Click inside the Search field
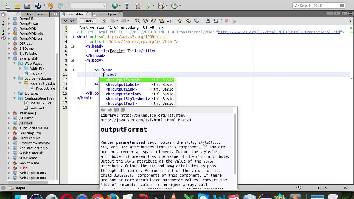The width and height of the screenshot is (354, 199). pyautogui.click(x=319, y=6)
